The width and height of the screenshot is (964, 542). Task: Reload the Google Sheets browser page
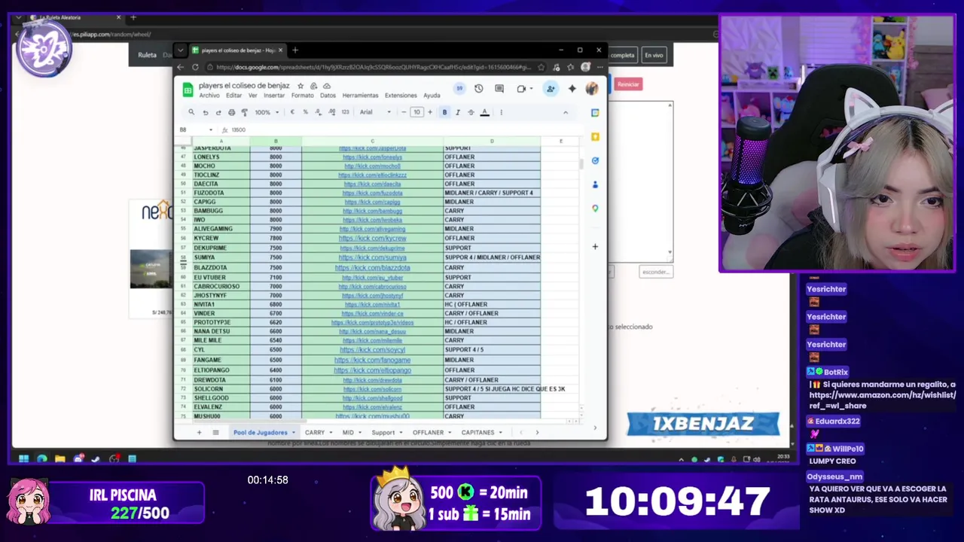pos(195,67)
